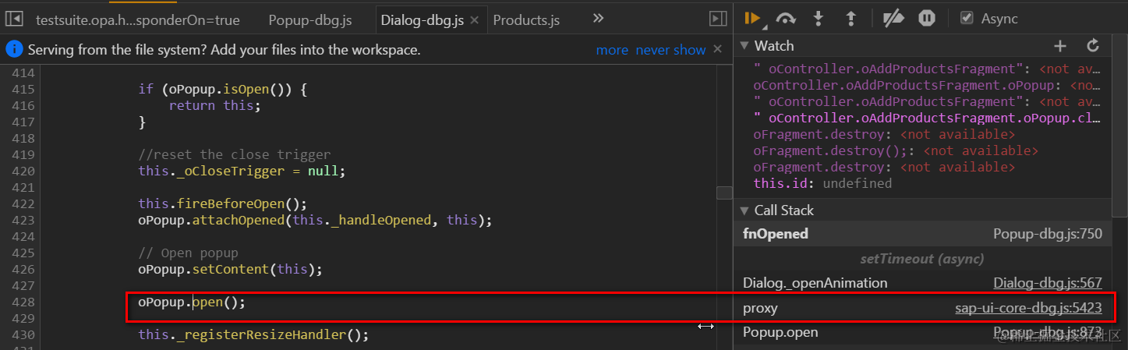This screenshot has width=1128, height=350.
Task: Open the Products.js tab
Action: coord(526,20)
